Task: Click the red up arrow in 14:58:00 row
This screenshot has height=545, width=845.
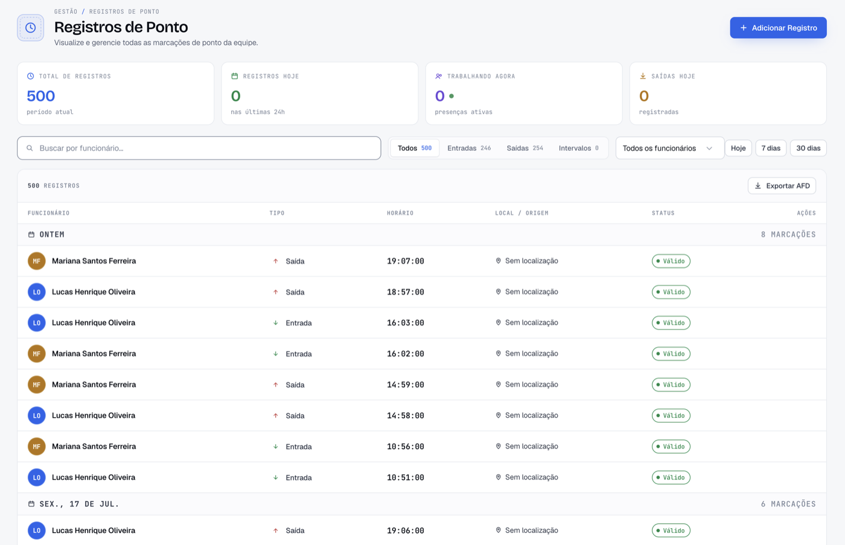Action: click(276, 415)
